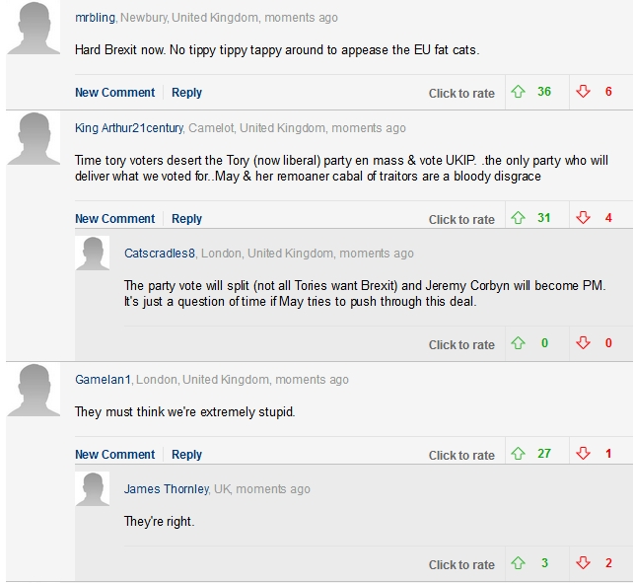Click King Arthur21century's avatar image
Image resolution: width=634 pixels, height=583 pixels.
point(35,139)
